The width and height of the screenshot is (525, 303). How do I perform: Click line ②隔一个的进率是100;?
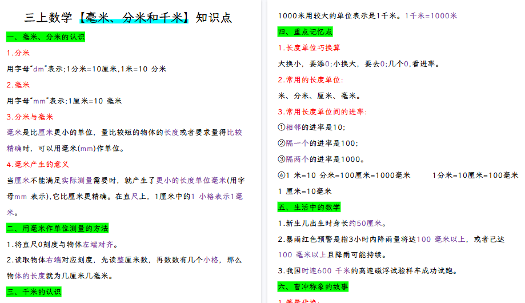pyautogui.click(x=318, y=143)
